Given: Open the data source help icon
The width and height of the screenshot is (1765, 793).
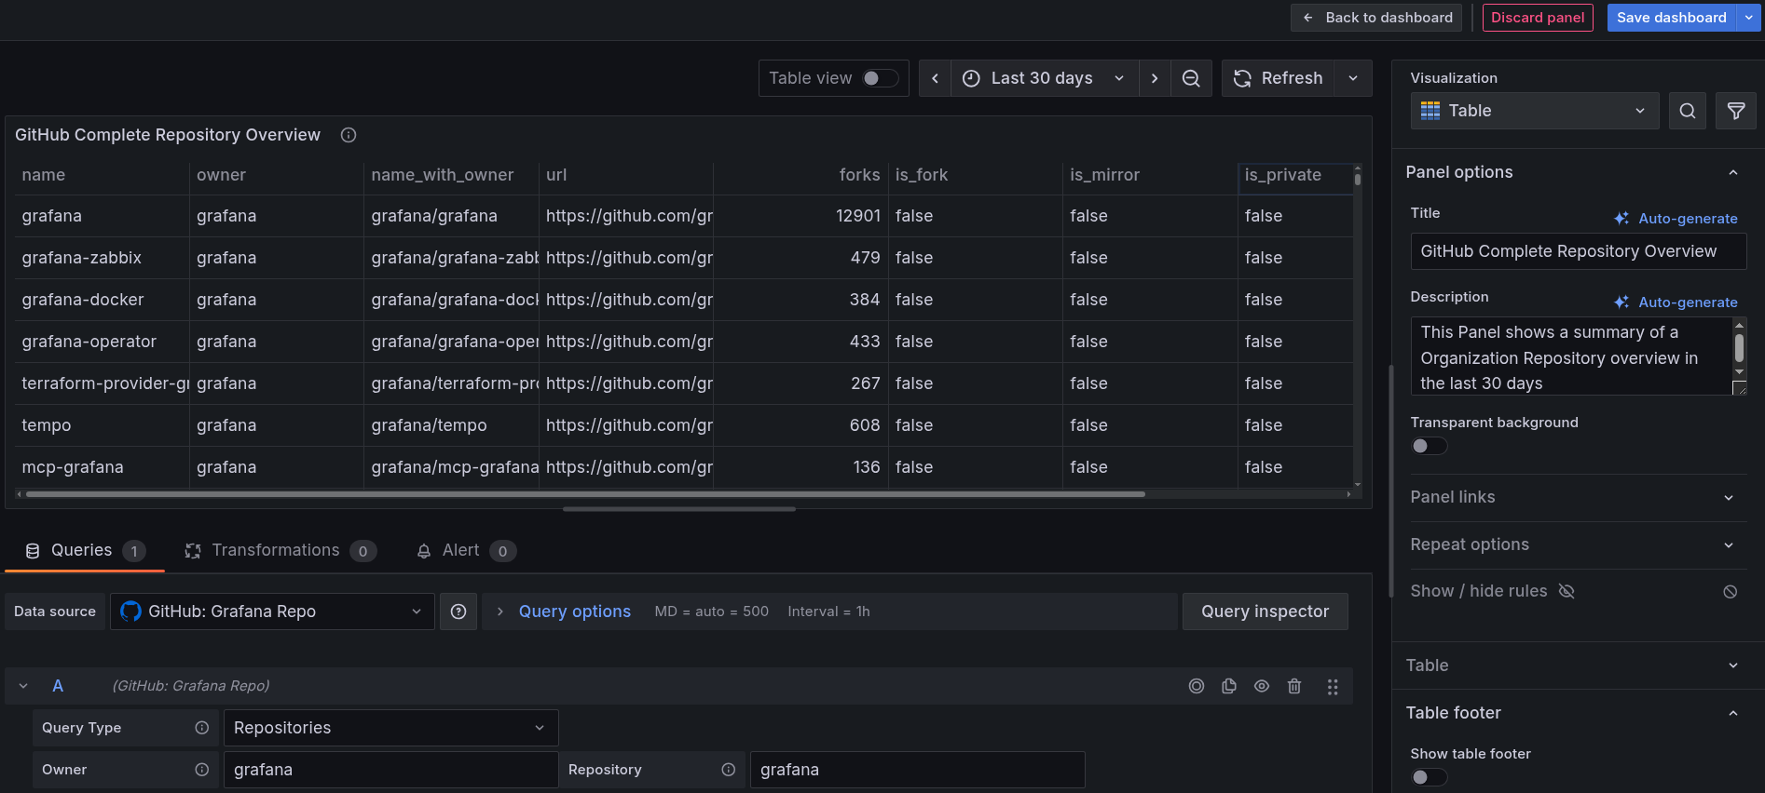Looking at the screenshot, I should [x=458, y=612].
